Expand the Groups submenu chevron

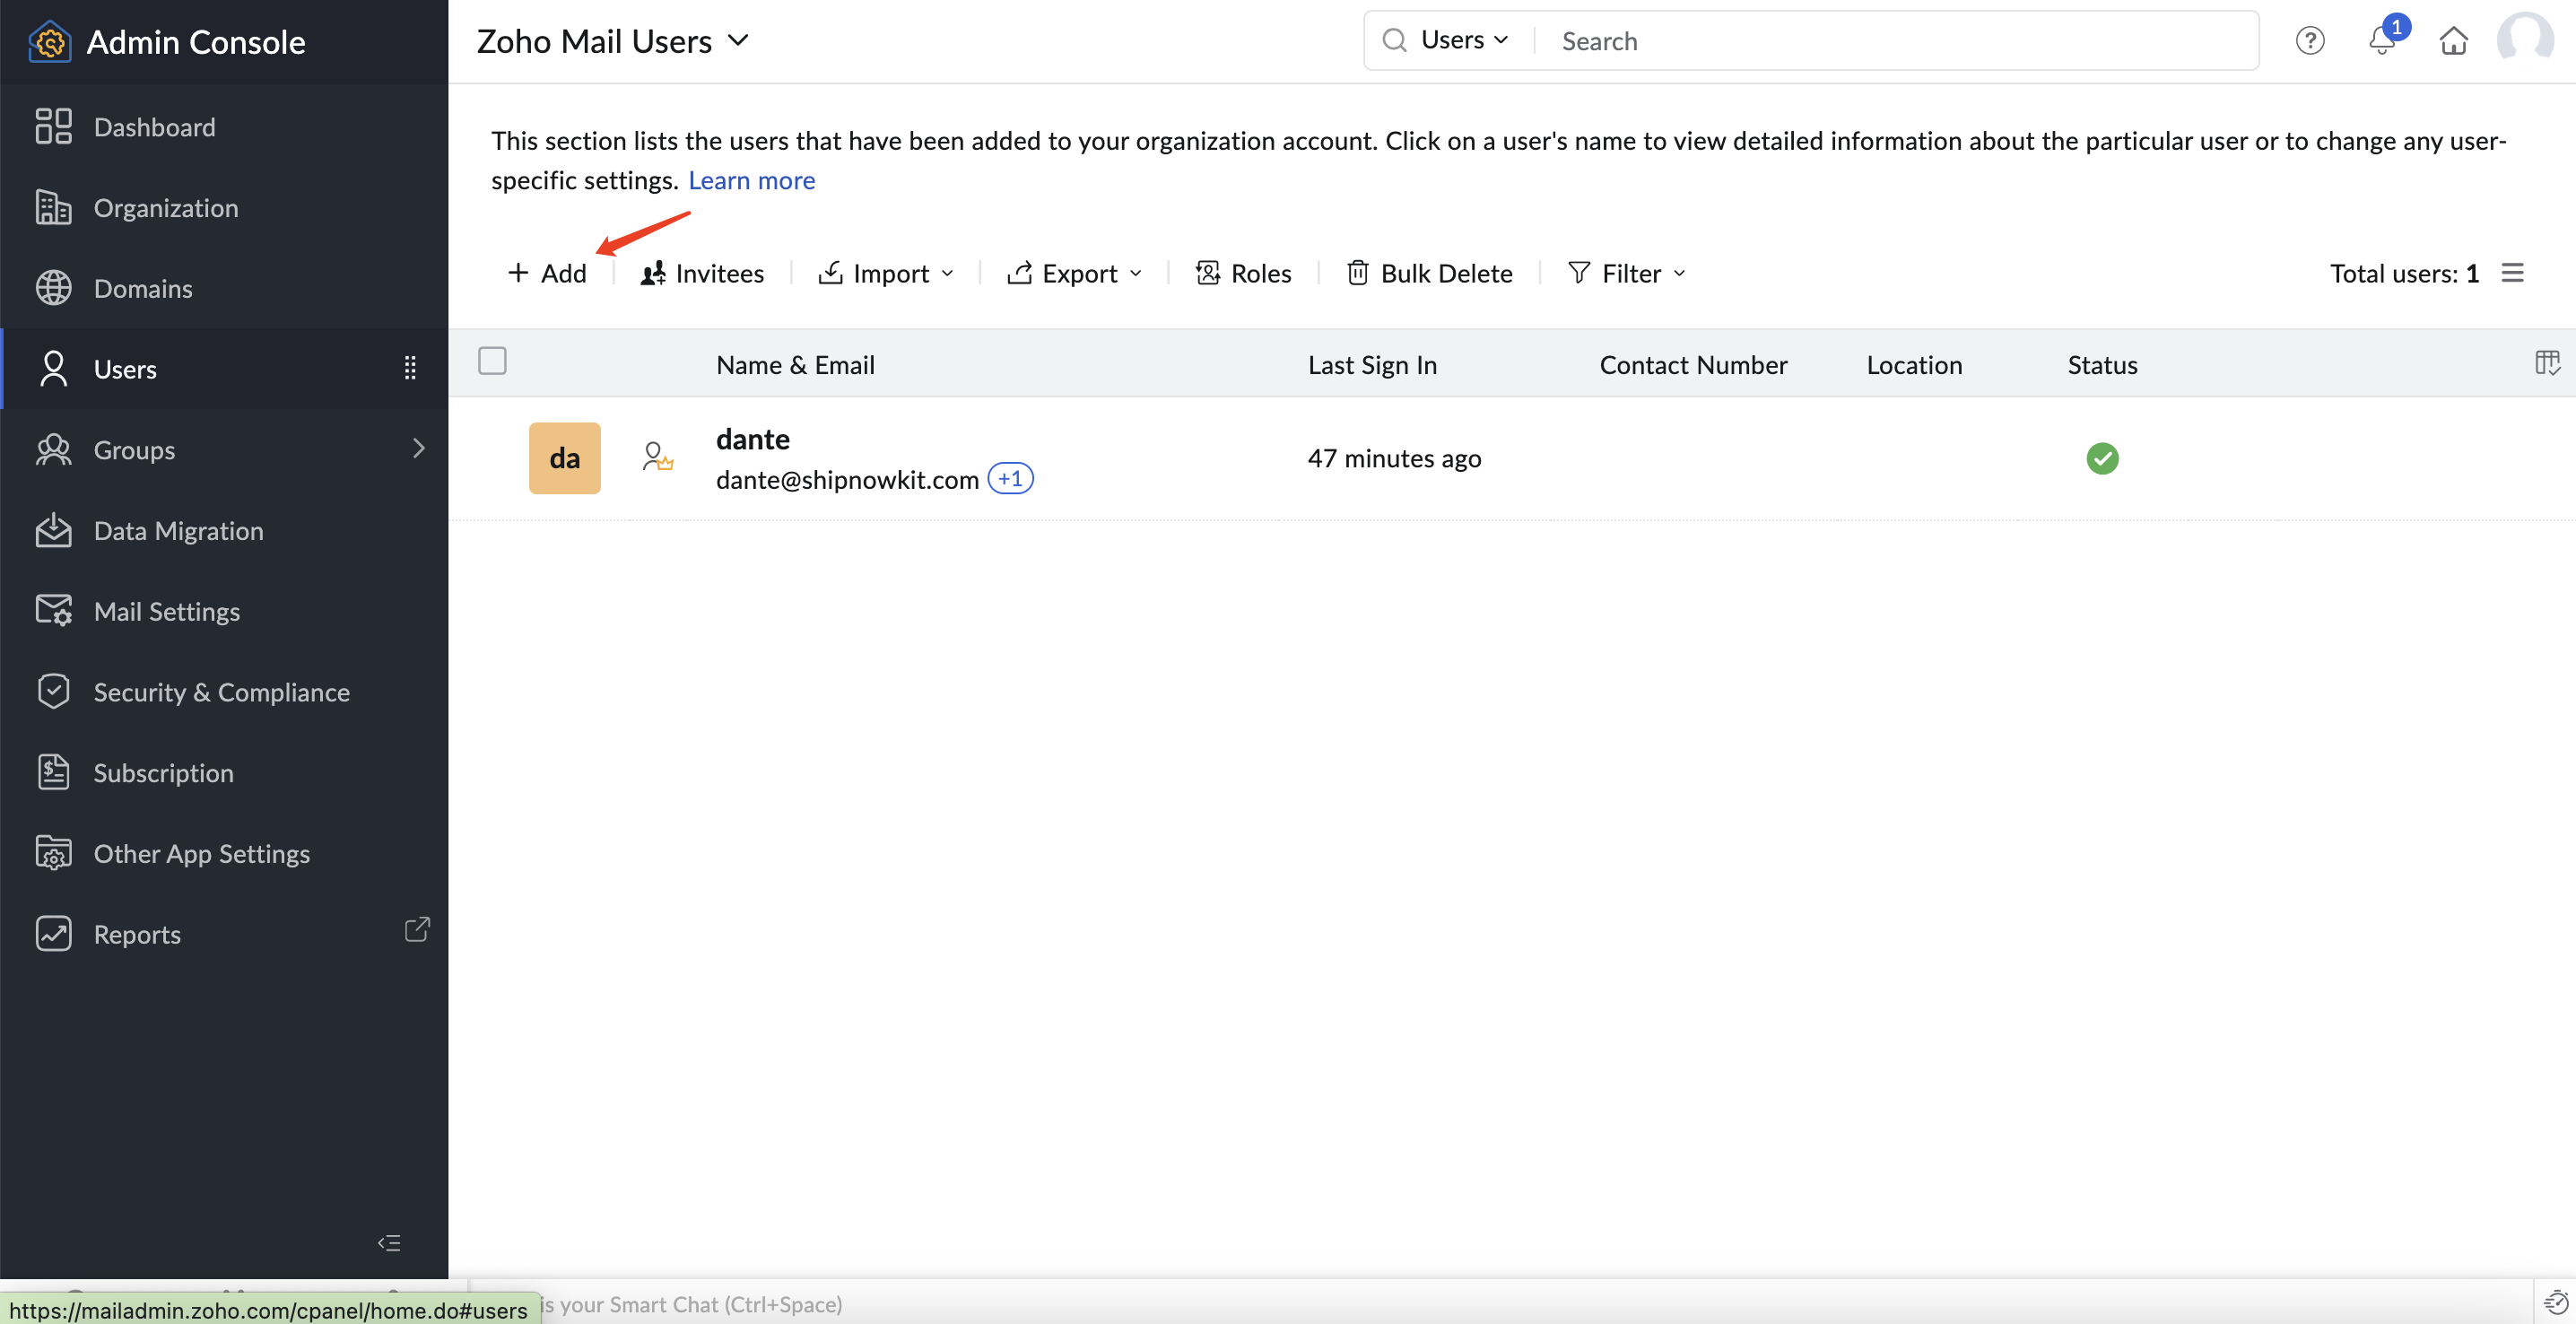click(419, 448)
